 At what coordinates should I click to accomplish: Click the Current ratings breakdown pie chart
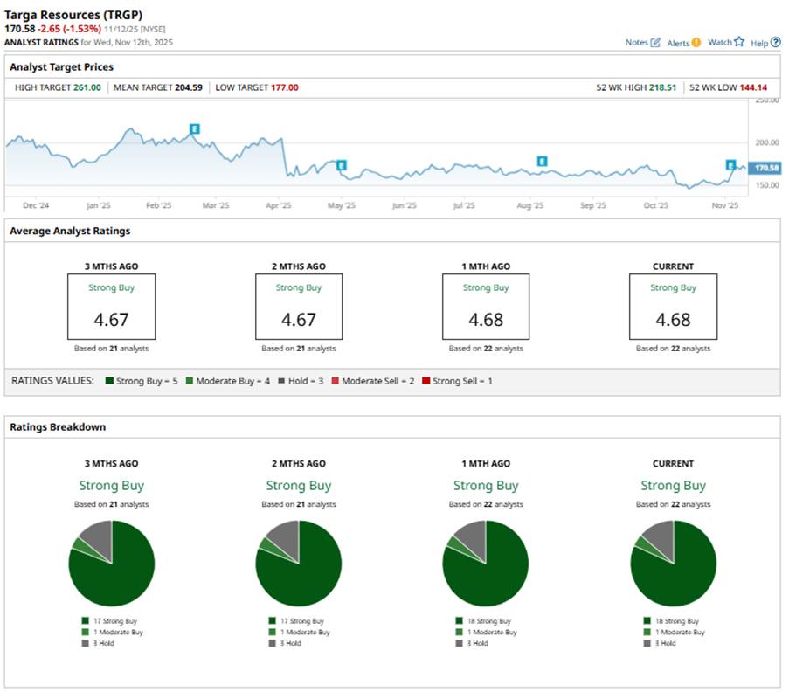(673, 563)
